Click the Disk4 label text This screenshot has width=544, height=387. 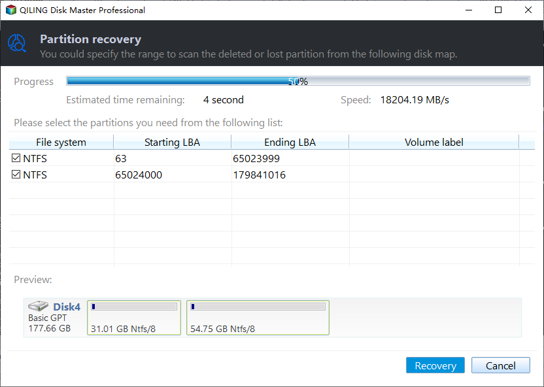(67, 307)
